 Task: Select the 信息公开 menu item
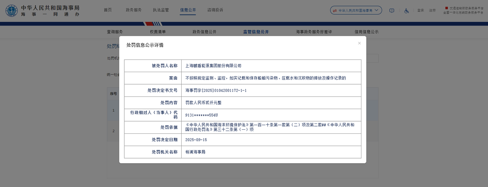188,10
